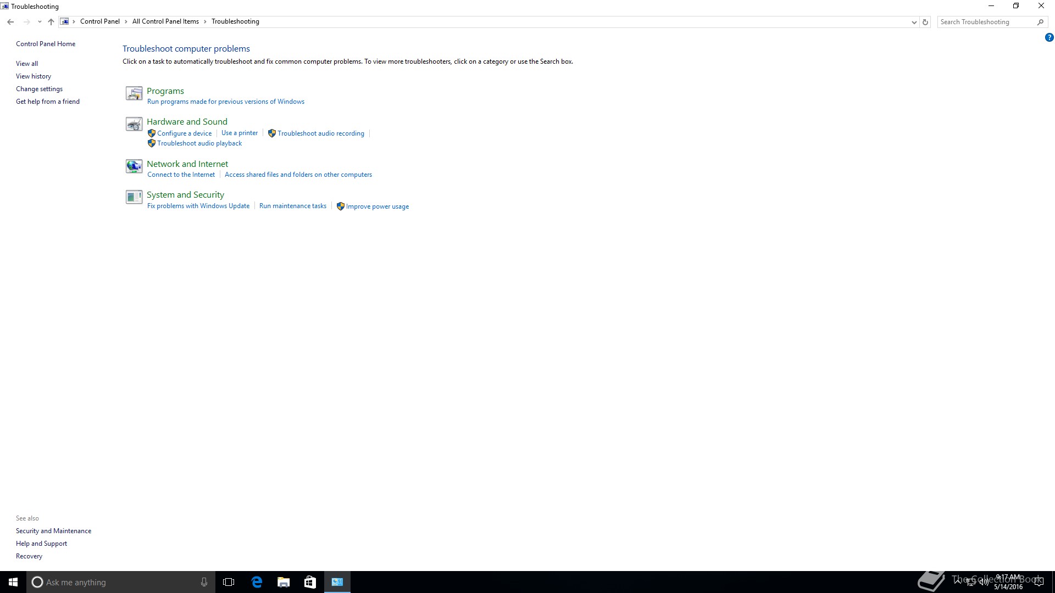Open the Windows Store from the taskbar
Viewport: 1055px width, 593px height.
coord(310,582)
